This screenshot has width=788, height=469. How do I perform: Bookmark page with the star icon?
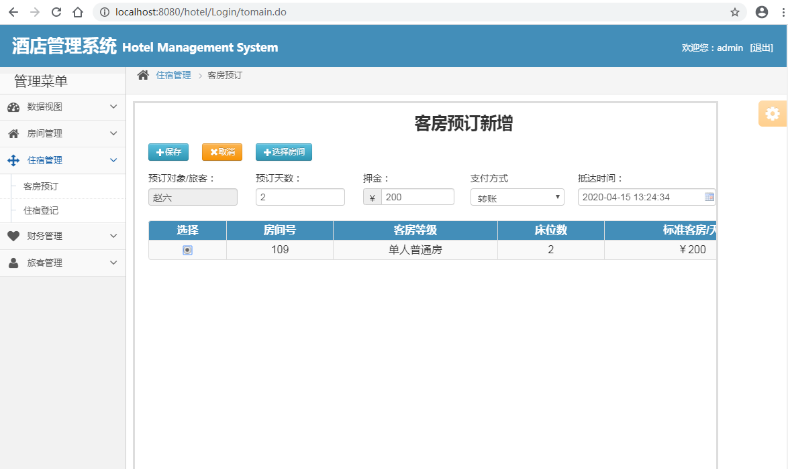[735, 12]
